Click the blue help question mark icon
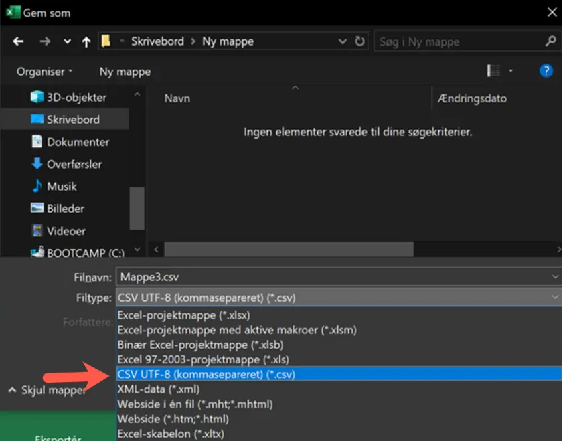Image resolution: width=563 pixels, height=441 pixels. point(546,71)
